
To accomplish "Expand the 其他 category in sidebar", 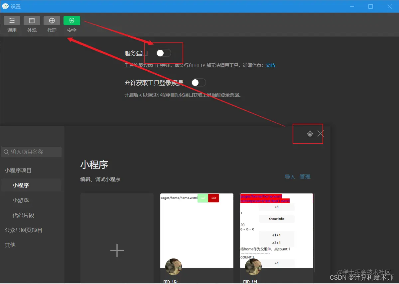I will coord(10,245).
